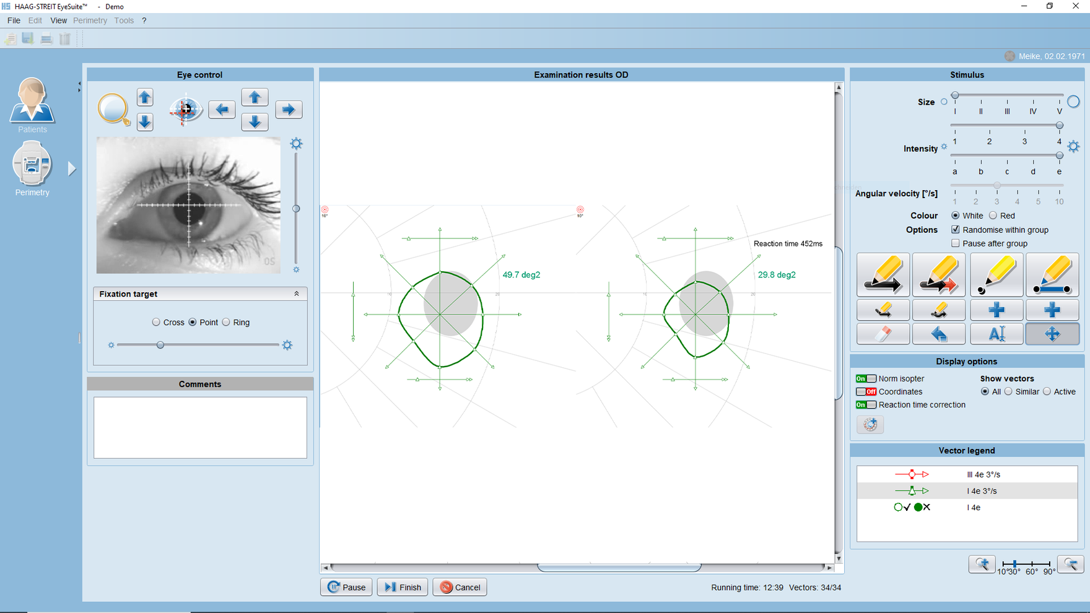1090x613 pixels.
Task: Select the eraser tool in Stimulus panel
Action: click(x=883, y=334)
